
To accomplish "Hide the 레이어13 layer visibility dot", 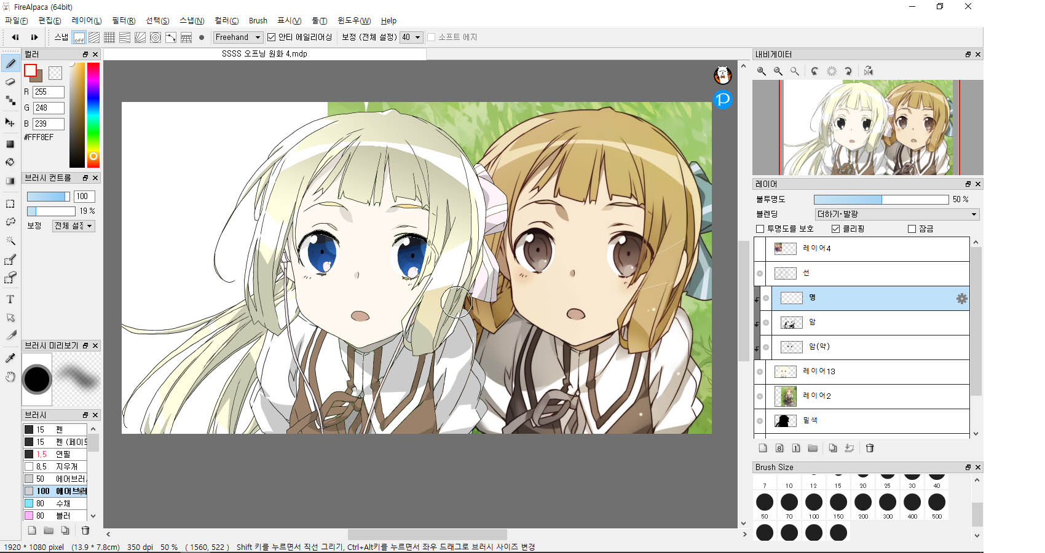I will pyautogui.click(x=760, y=372).
